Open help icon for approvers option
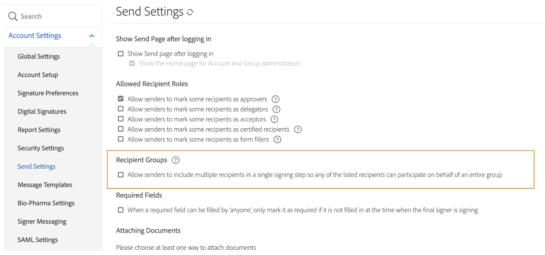545x255 pixels. coord(276,99)
